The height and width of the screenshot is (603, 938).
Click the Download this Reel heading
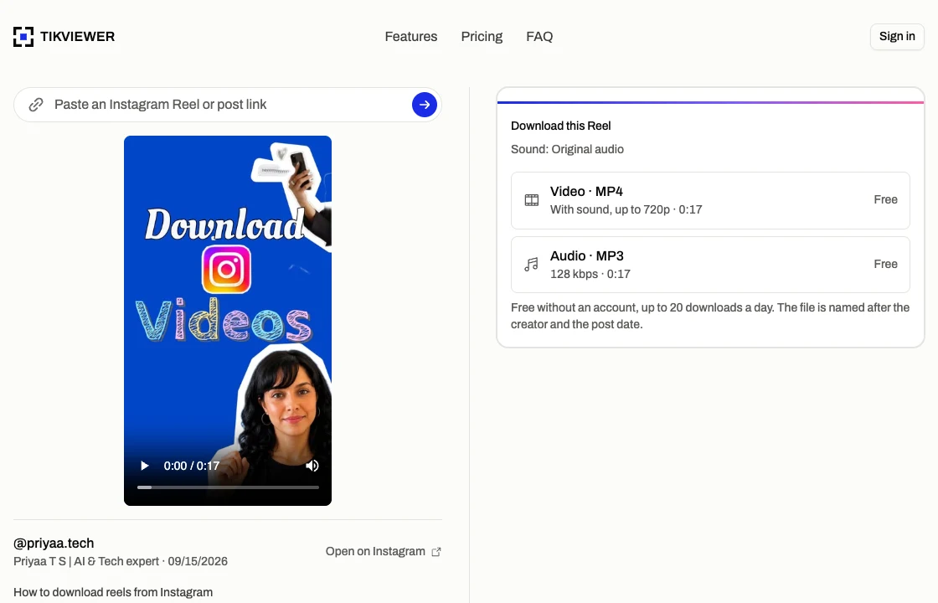[560, 126]
